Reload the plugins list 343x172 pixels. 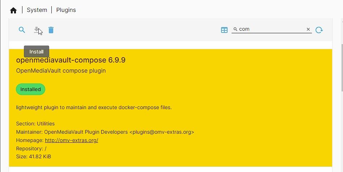[x=319, y=30]
